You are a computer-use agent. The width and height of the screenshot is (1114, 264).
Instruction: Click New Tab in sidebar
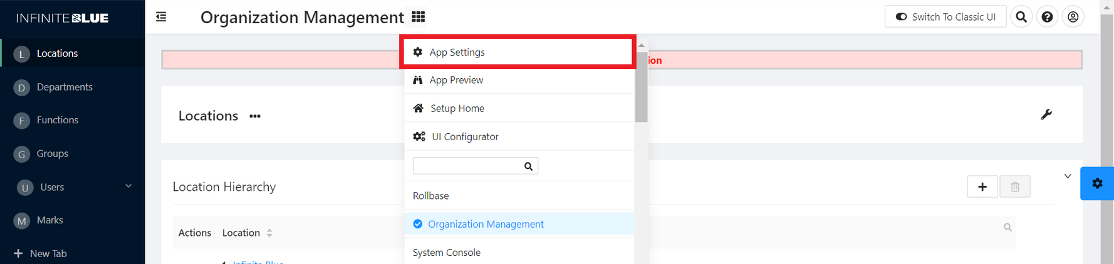pyautogui.click(x=48, y=253)
